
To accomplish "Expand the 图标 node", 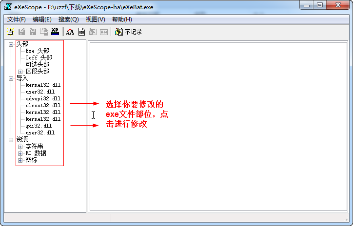I will point(20,160).
